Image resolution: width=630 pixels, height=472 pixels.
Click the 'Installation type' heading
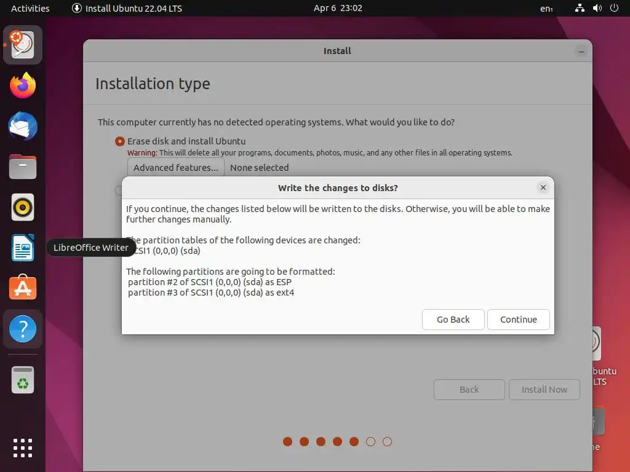pyautogui.click(x=153, y=84)
